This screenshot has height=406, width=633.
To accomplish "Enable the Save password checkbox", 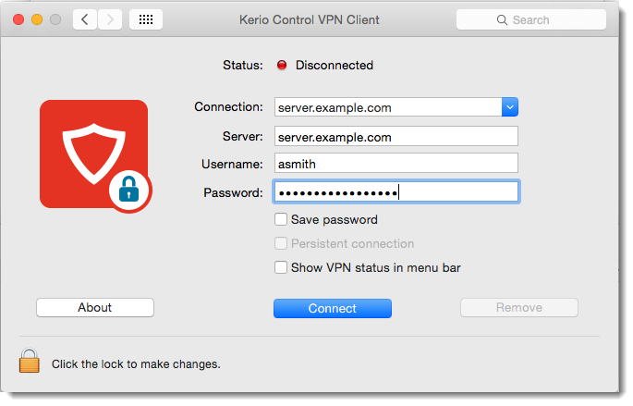I will [281, 220].
